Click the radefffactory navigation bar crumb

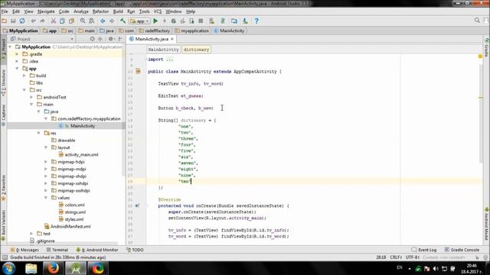point(155,31)
